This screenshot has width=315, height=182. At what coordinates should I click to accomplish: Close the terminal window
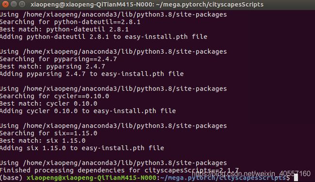[5, 4]
